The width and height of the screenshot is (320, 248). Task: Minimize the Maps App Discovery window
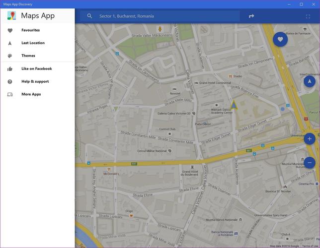tap(289, 4)
